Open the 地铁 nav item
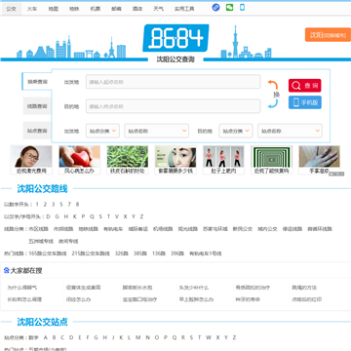The image size is (351, 351). point(74,9)
